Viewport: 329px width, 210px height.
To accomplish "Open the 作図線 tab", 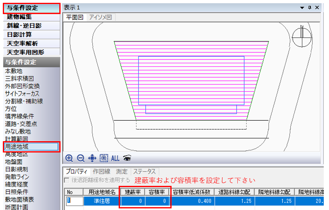I will (102, 171).
